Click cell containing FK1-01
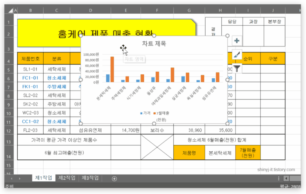 click(x=30, y=86)
